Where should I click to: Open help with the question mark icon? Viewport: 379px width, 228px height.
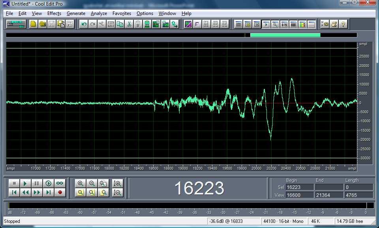pyautogui.click(x=343, y=24)
